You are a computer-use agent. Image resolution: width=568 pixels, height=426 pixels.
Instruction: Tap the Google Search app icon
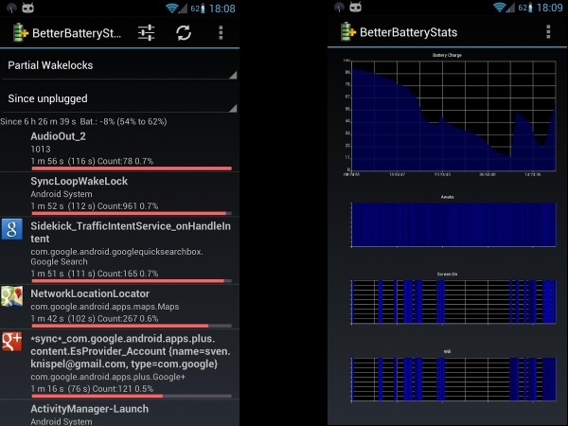12,229
